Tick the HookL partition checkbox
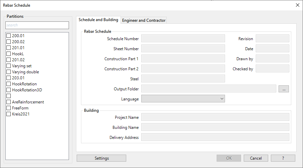303x168 pixels. [9, 54]
